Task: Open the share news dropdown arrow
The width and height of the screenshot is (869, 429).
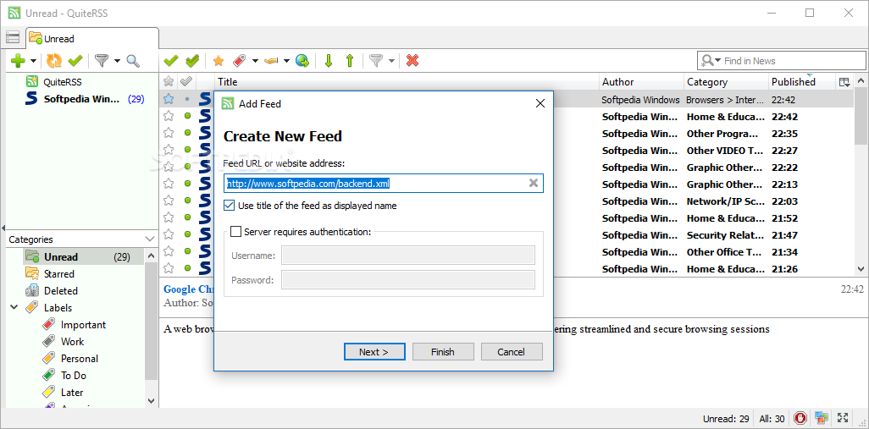Action: click(x=286, y=62)
